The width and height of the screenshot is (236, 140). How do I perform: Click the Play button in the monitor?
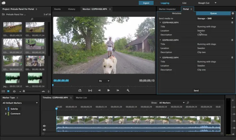109,90
